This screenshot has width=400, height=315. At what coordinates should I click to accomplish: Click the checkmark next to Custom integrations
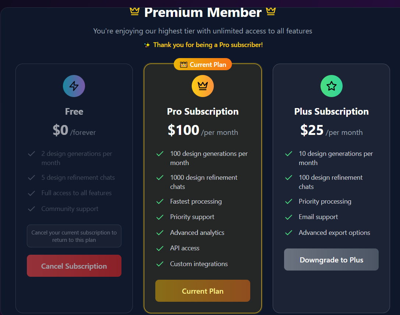click(160, 264)
